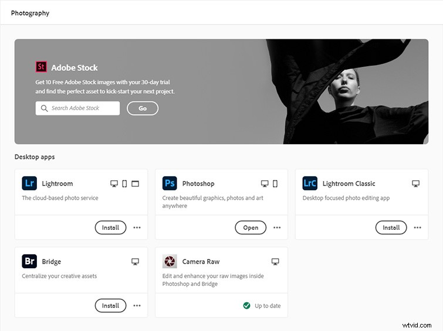The width and height of the screenshot is (443, 331).
Task: Click the Photoshop Ps app icon
Action: 170,183
